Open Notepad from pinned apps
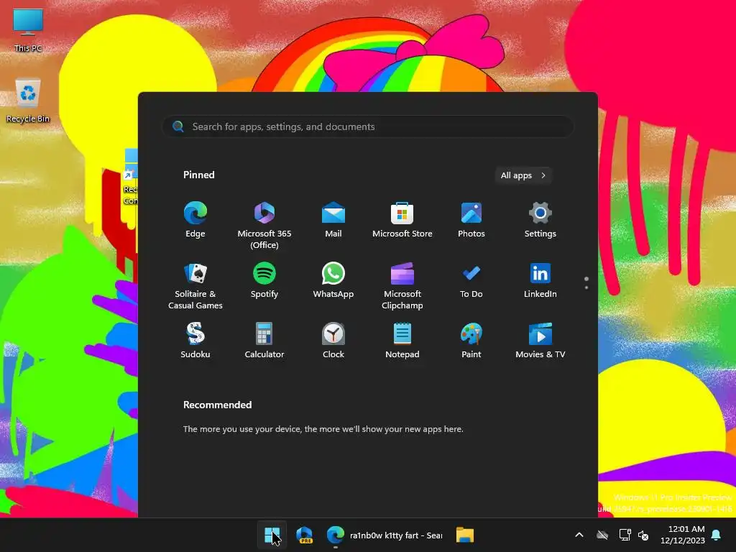 coord(402,341)
